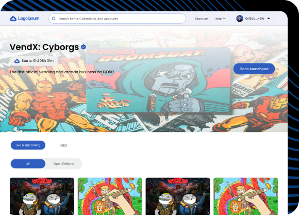Click the Logoipsum logo icon

(x=13, y=19)
